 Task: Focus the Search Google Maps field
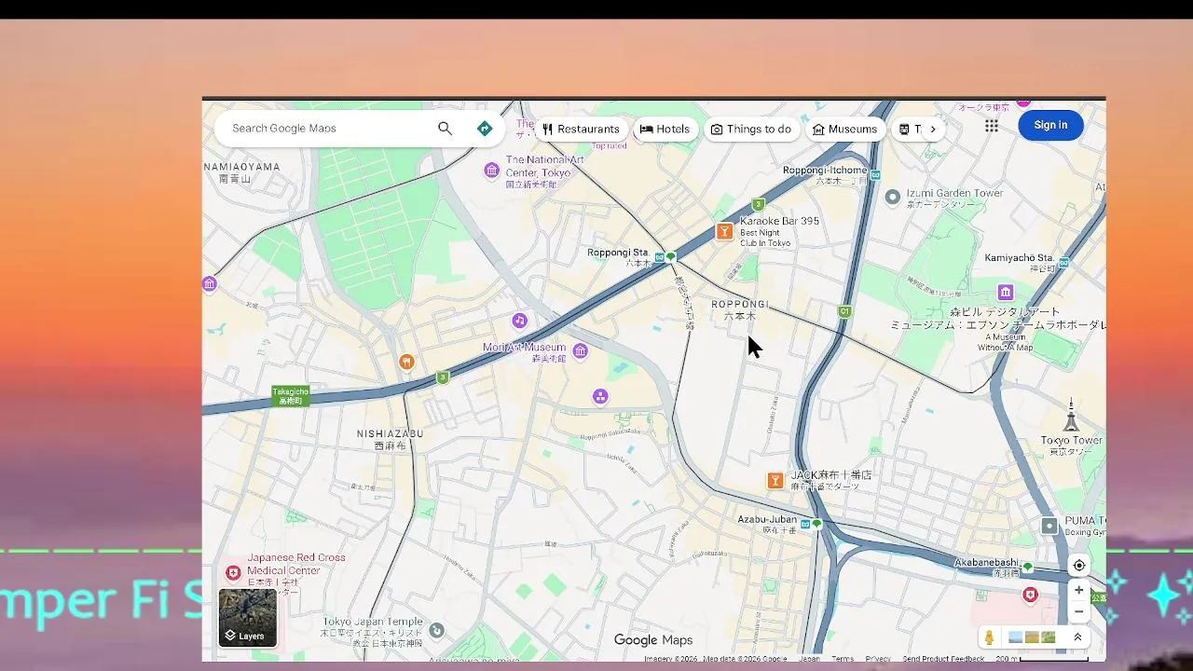[328, 129]
